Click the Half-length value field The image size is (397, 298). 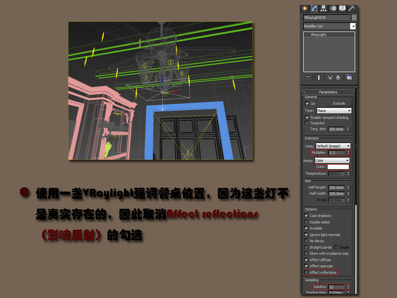[337, 188]
